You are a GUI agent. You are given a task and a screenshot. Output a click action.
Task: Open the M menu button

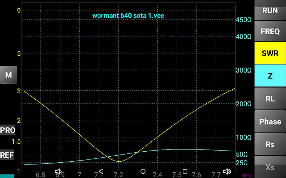pos(8,75)
